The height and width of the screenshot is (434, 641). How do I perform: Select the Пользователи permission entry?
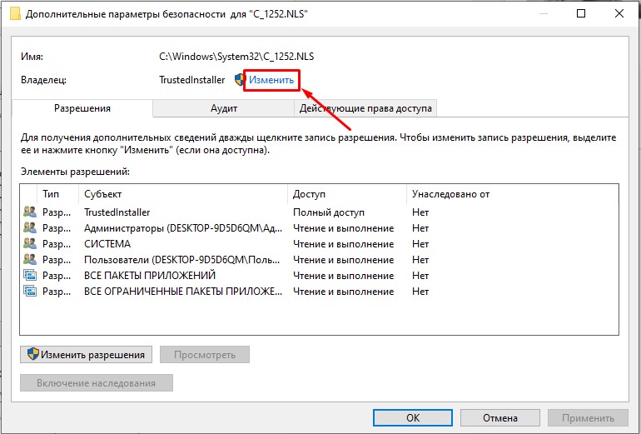319,260
